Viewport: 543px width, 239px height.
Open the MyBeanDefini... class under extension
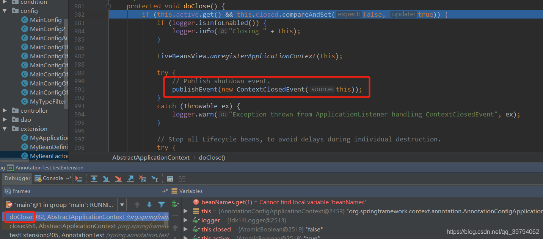(49, 147)
